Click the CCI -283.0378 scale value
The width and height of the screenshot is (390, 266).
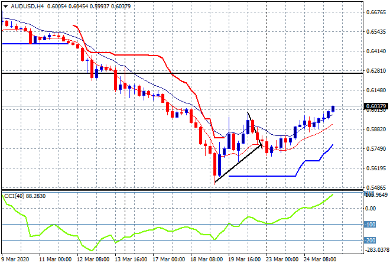(x=376, y=249)
